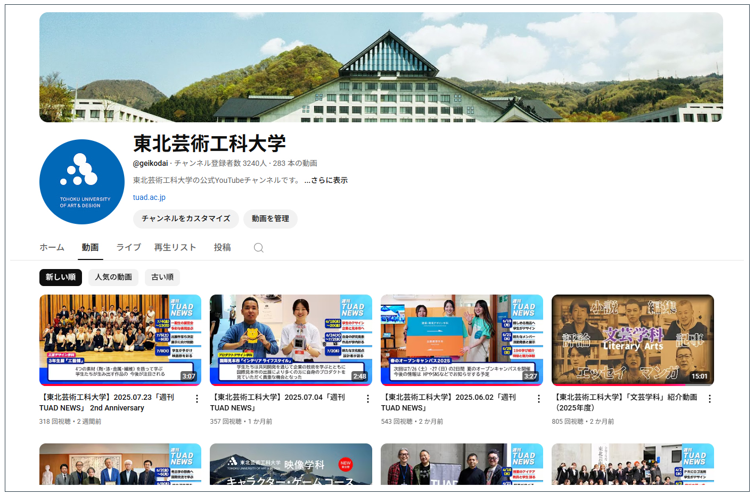Click channel name 東北芸術工科大学

point(209,144)
